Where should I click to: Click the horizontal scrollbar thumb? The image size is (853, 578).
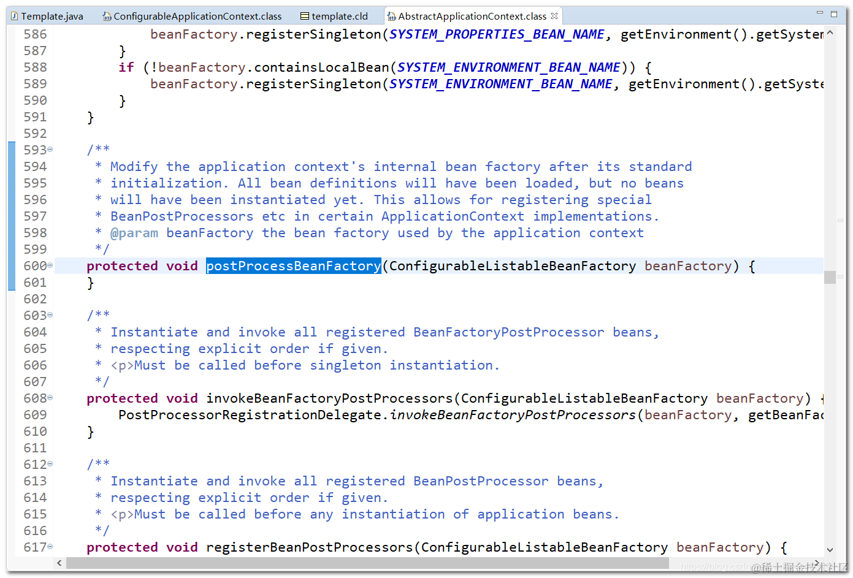coord(367,563)
